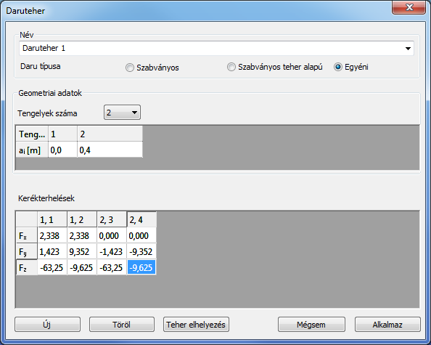
Task: Select the Egyéni crane type radio button
Action: 338,67
